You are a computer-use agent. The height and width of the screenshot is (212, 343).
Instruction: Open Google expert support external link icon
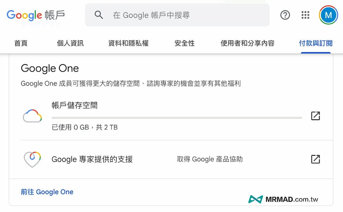[x=315, y=159]
